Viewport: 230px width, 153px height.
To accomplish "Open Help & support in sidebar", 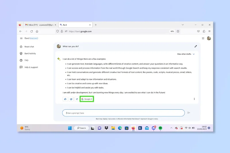I will (29, 67).
